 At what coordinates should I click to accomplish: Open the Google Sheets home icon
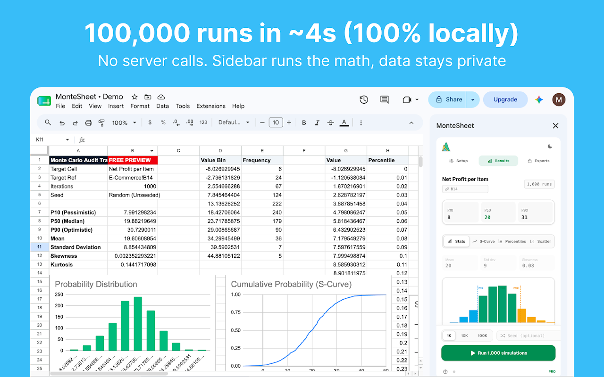[44, 100]
